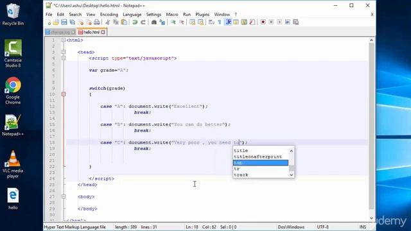Toggle Word Wrap in the toolbar
411x231 pixels.
(x=211, y=22)
